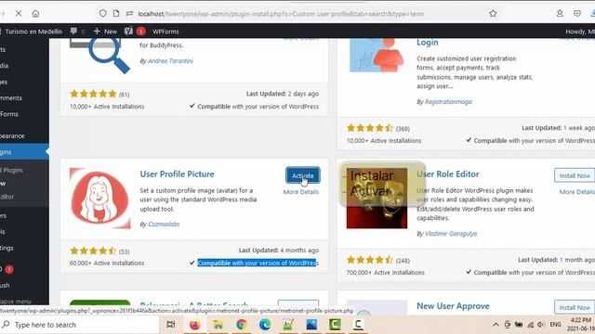595x334 pixels.
Task: Open the volume control in system tray
Action: click(541, 325)
